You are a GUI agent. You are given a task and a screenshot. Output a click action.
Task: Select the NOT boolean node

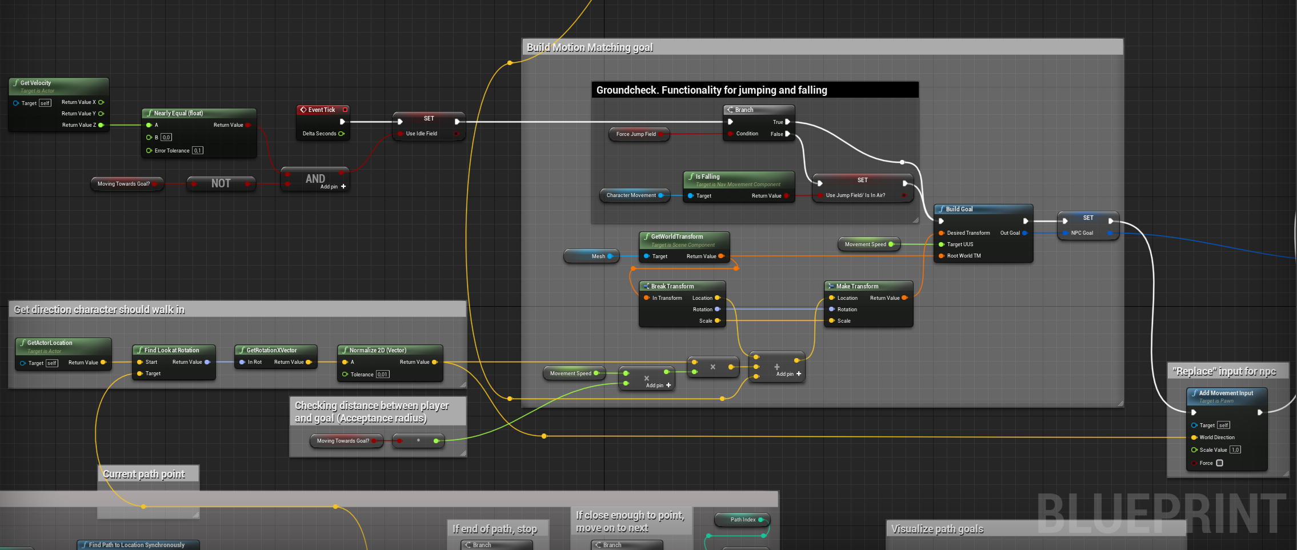click(x=221, y=183)
